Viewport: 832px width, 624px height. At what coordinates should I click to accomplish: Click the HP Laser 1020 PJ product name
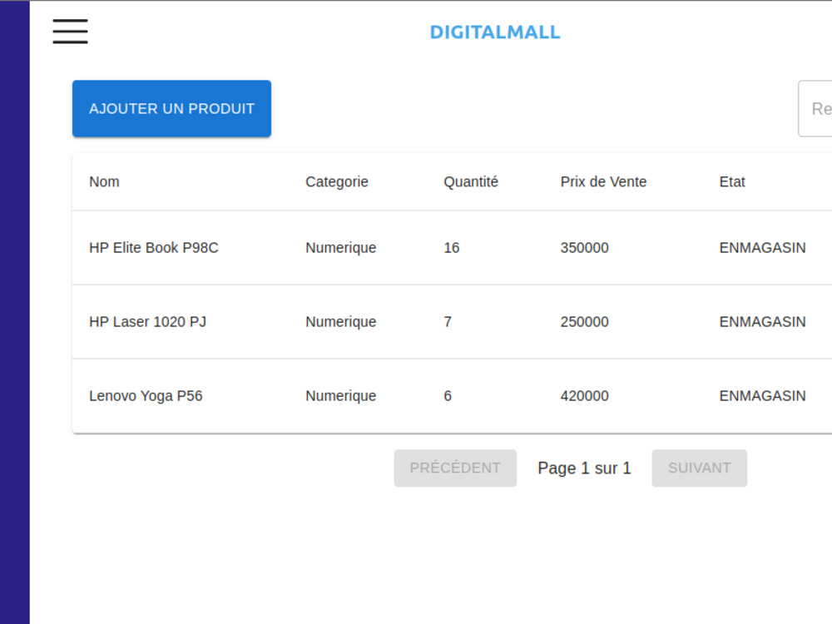click(x=147, y=321)
